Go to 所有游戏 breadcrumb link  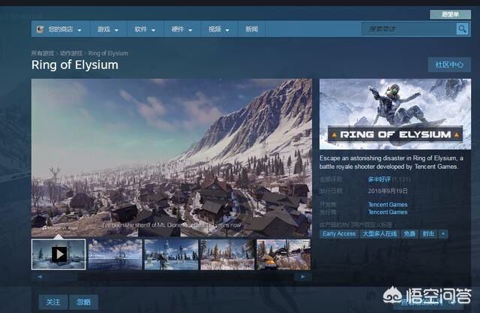[43, 53]
